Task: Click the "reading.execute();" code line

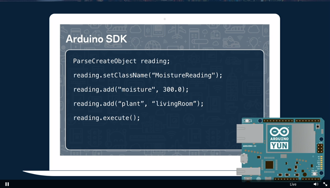Action: [x=106, y=118]
